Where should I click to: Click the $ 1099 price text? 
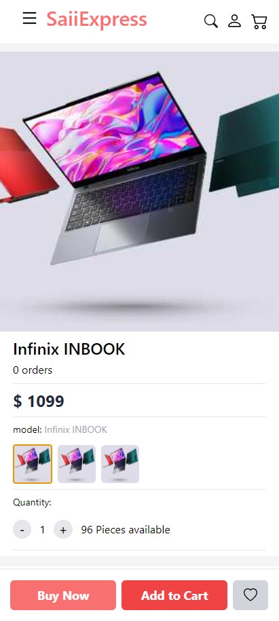(39, 401)
